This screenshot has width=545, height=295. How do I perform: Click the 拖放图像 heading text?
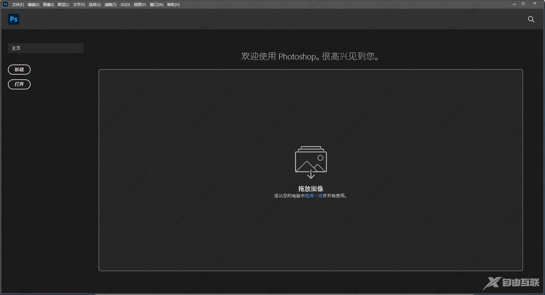[311, 189]
